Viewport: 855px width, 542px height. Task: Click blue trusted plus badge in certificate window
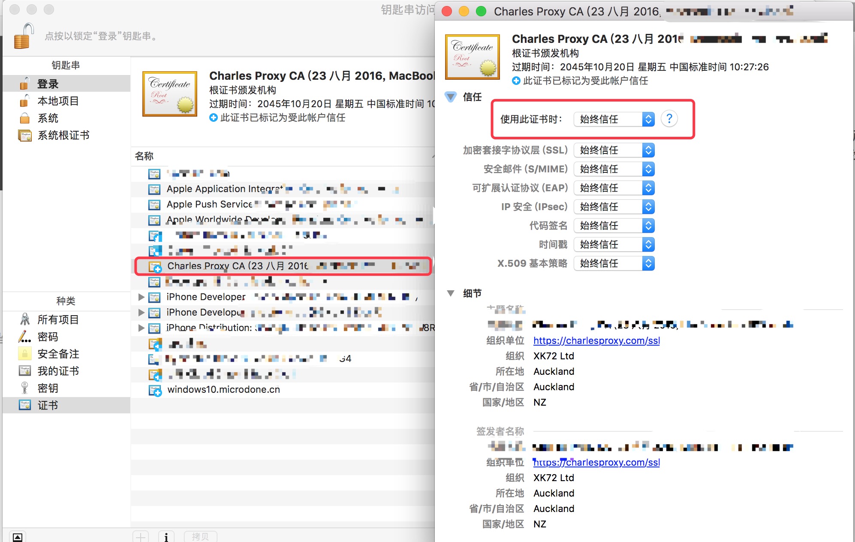pyautogui.click(x=516, y=81)
